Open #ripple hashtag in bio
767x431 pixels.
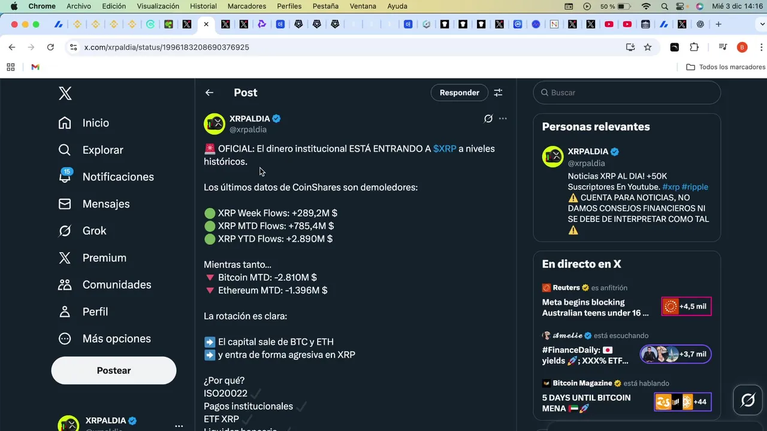pos(695,187)
